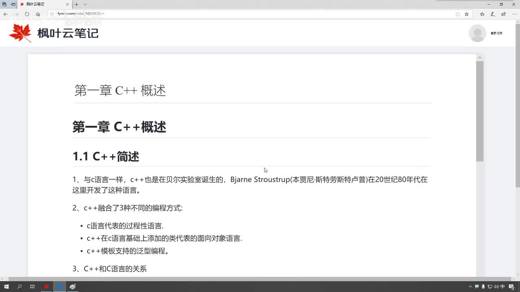Reload the page with the refresh icon

point(27,14)
